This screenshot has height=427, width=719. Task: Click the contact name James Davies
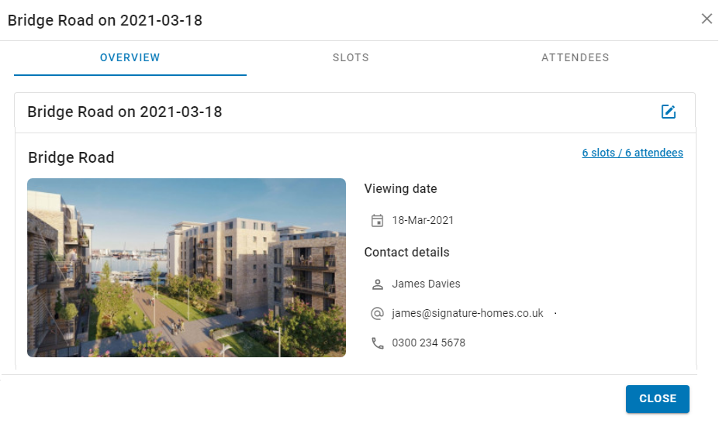pyautogui.click(x=426, y=284)
